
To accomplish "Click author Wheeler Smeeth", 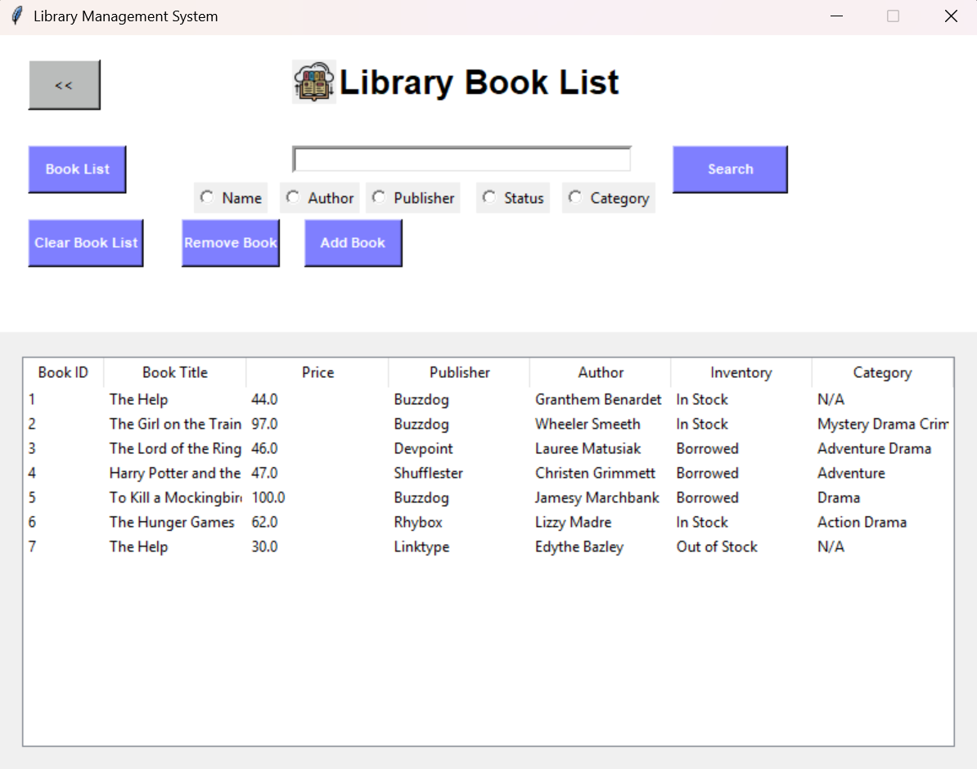I will point(588,425).
